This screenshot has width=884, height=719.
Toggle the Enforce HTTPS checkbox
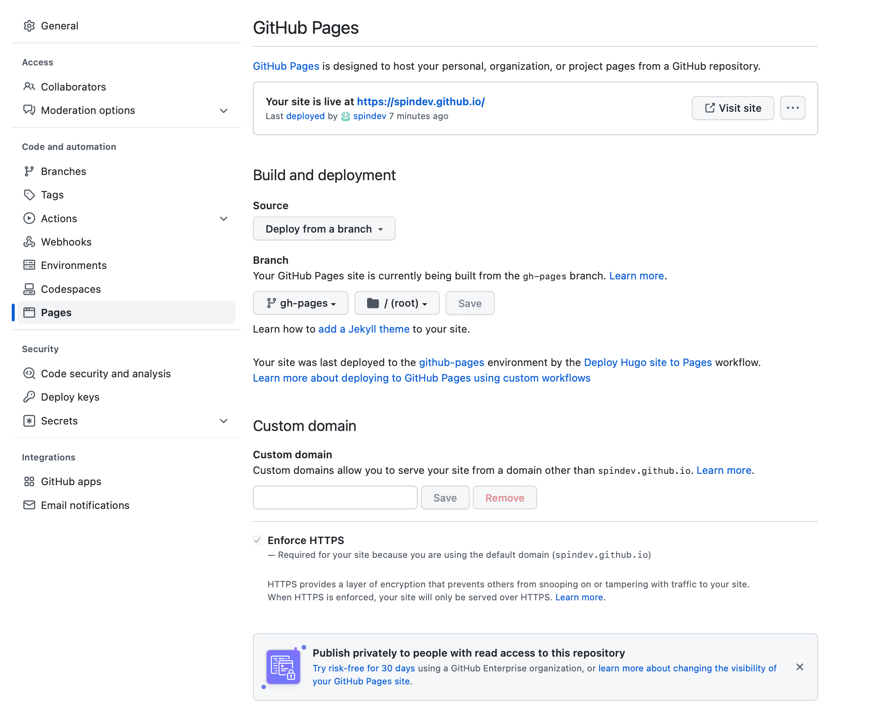point(257,540)
